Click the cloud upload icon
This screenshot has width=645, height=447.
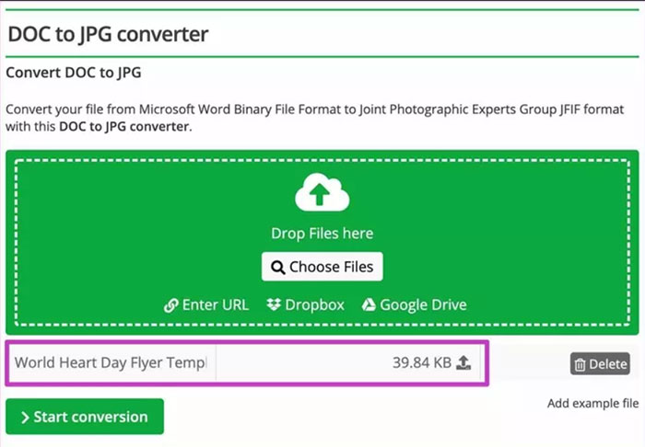click(x=322, y=192)
